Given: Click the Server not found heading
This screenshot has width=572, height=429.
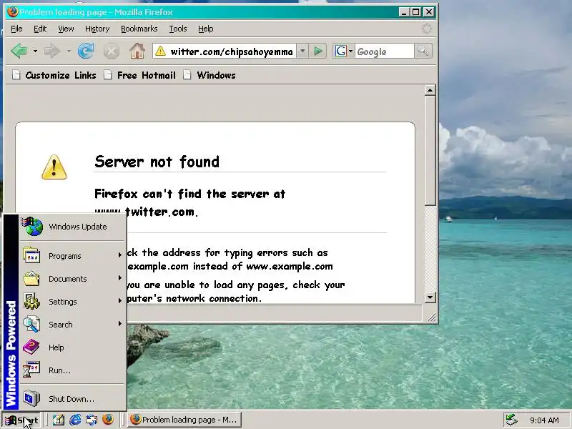Looking at the screenshot, I should point(157,162).
